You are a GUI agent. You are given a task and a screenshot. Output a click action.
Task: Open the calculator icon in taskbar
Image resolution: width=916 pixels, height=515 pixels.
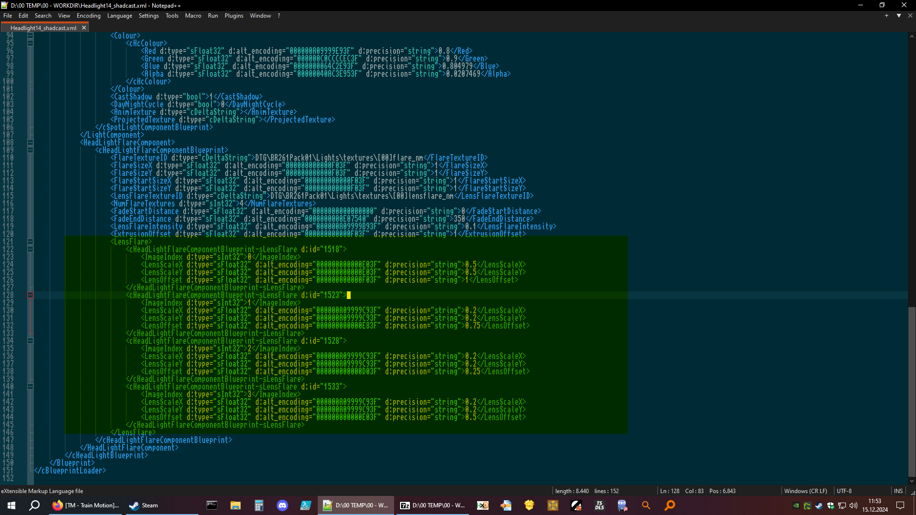pos(259,505)
